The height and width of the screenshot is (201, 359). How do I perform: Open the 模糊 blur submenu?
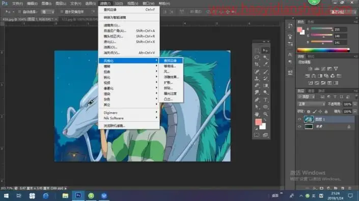click(x=129, y=66)
